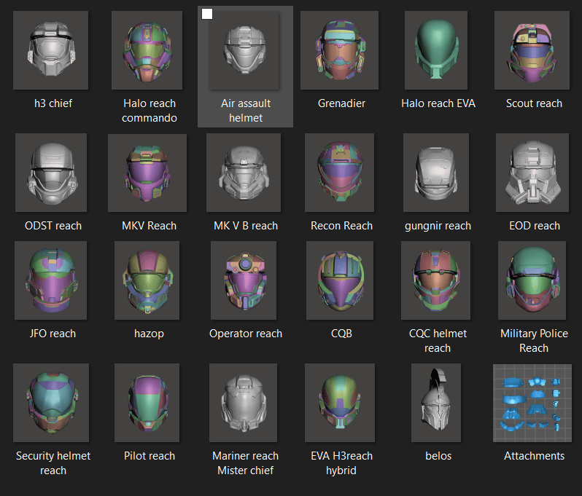Click the "Scout reach" file name
Image resolution: width=582 pixels, height=496 pixels.
[x=534, y=103]
